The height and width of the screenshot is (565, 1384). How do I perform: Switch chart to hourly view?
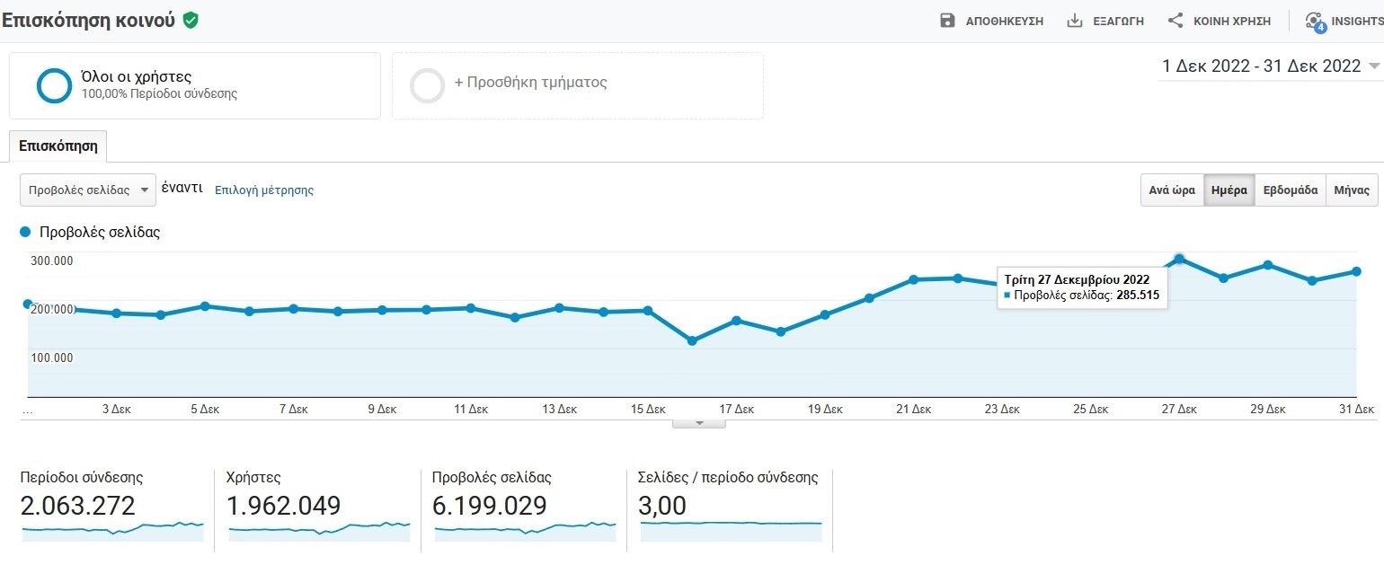1172,190
